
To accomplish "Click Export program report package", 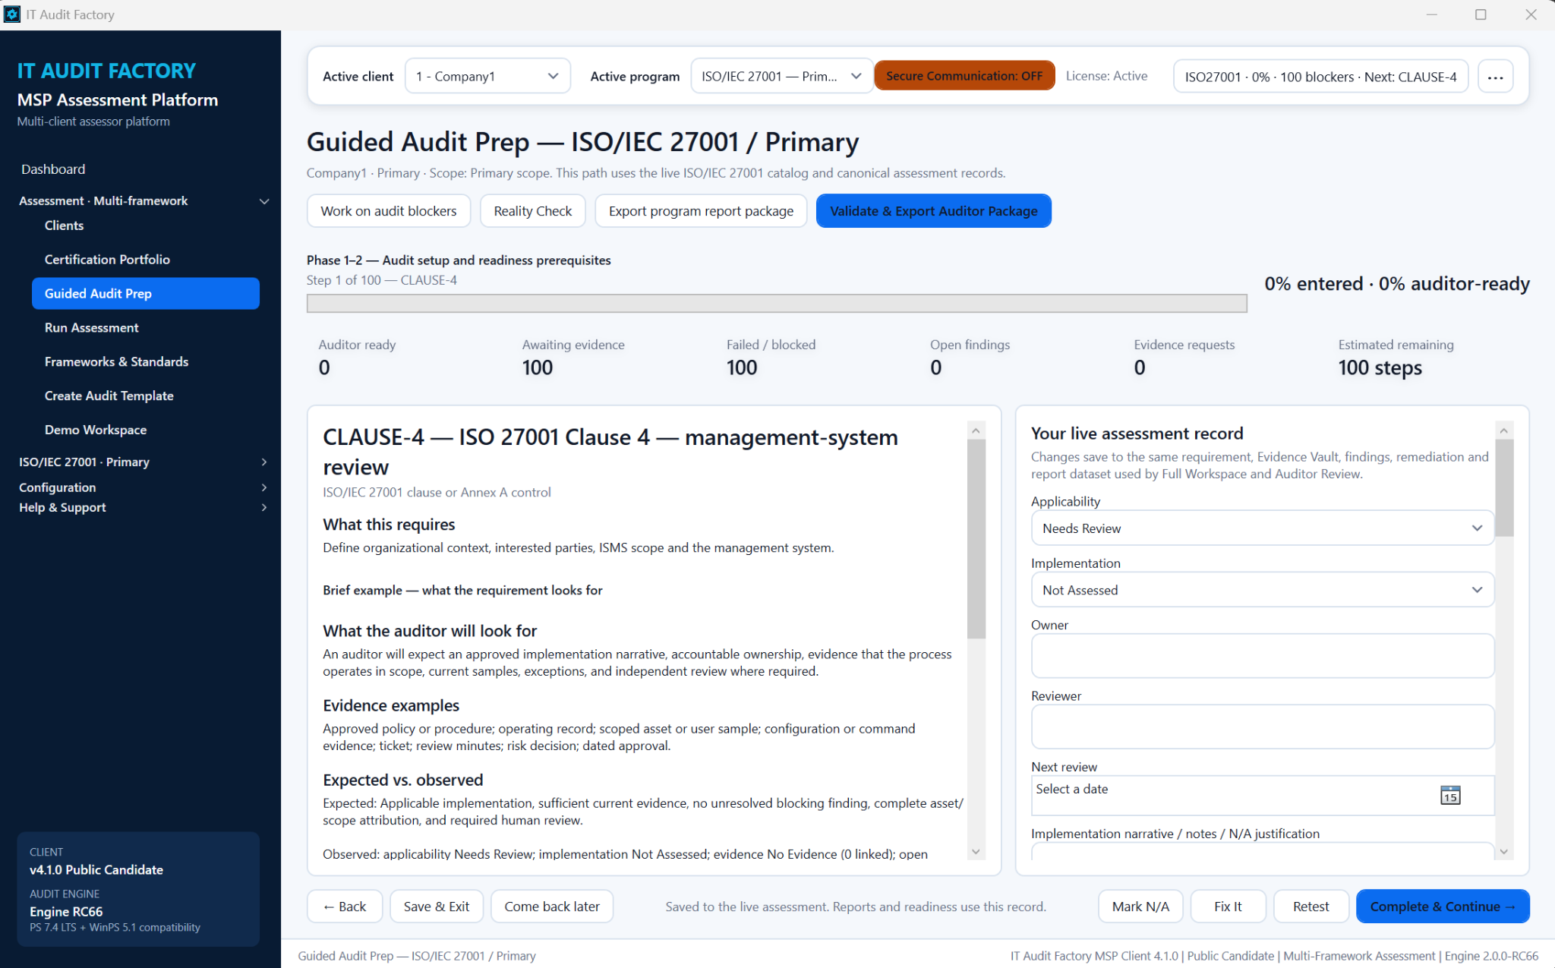I will coord(701,211).
